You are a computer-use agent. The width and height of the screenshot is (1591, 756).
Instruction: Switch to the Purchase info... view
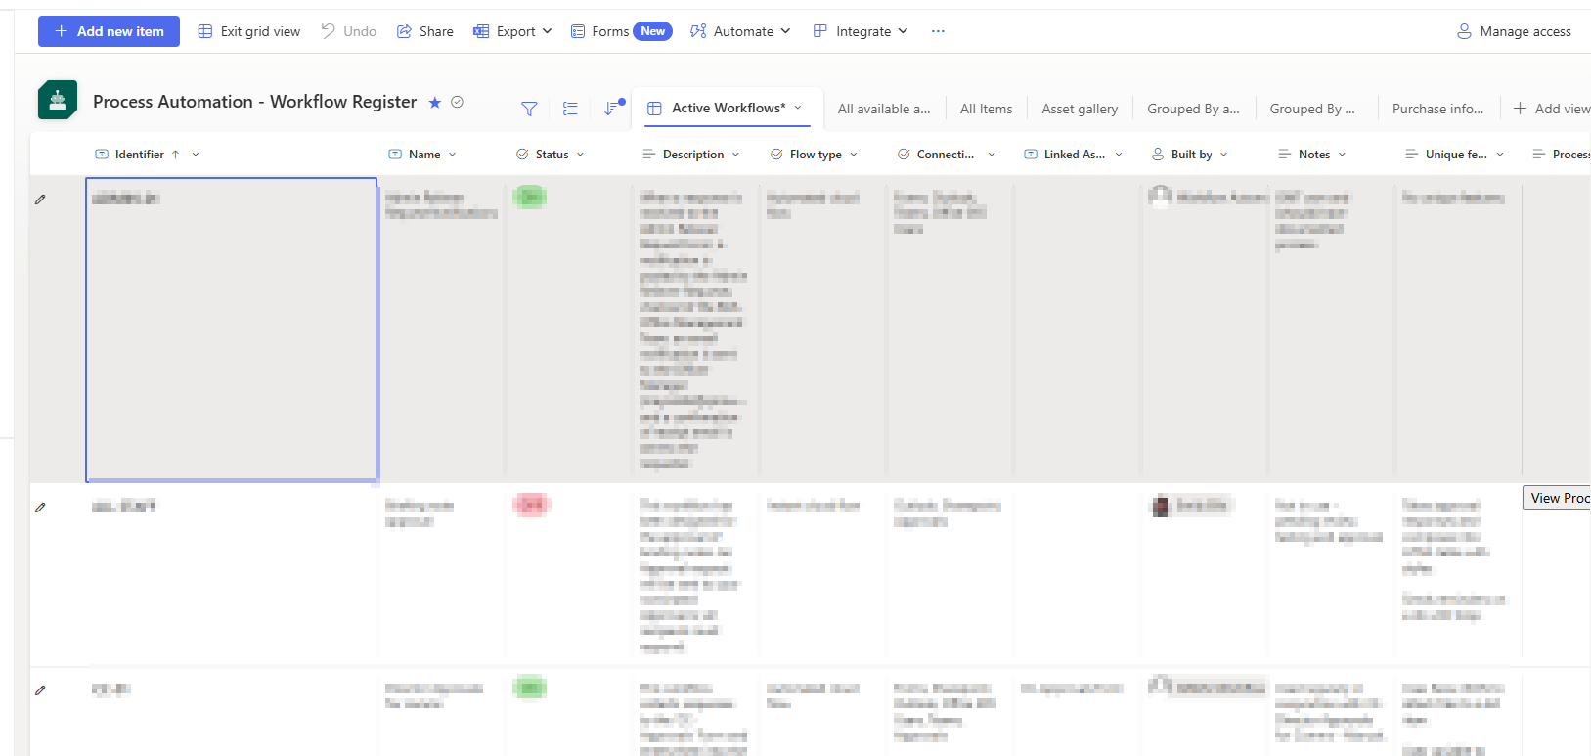[x=1437, y=109]
